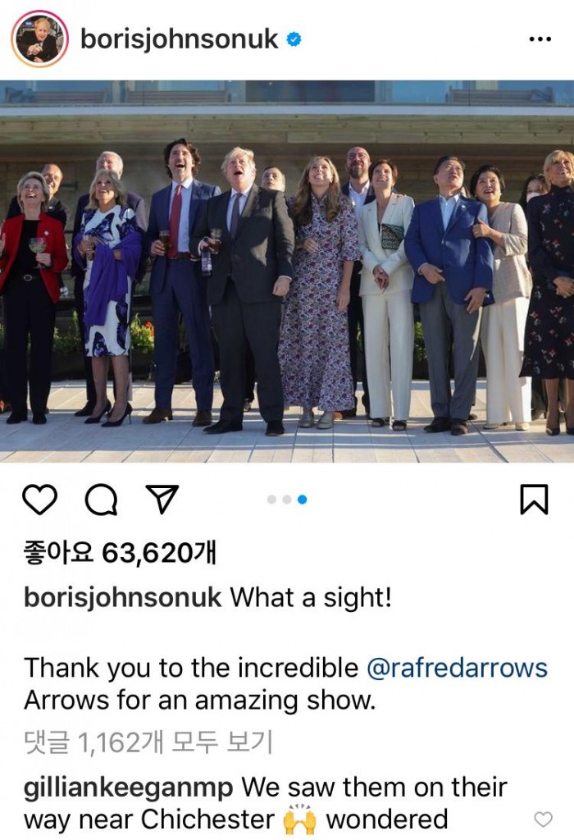Open the profile picture story ring
The image size is (574, 840).
[x=39, y=39]
